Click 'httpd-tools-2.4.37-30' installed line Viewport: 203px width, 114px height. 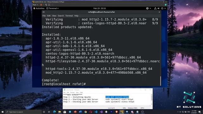click(x=99, y=69)
